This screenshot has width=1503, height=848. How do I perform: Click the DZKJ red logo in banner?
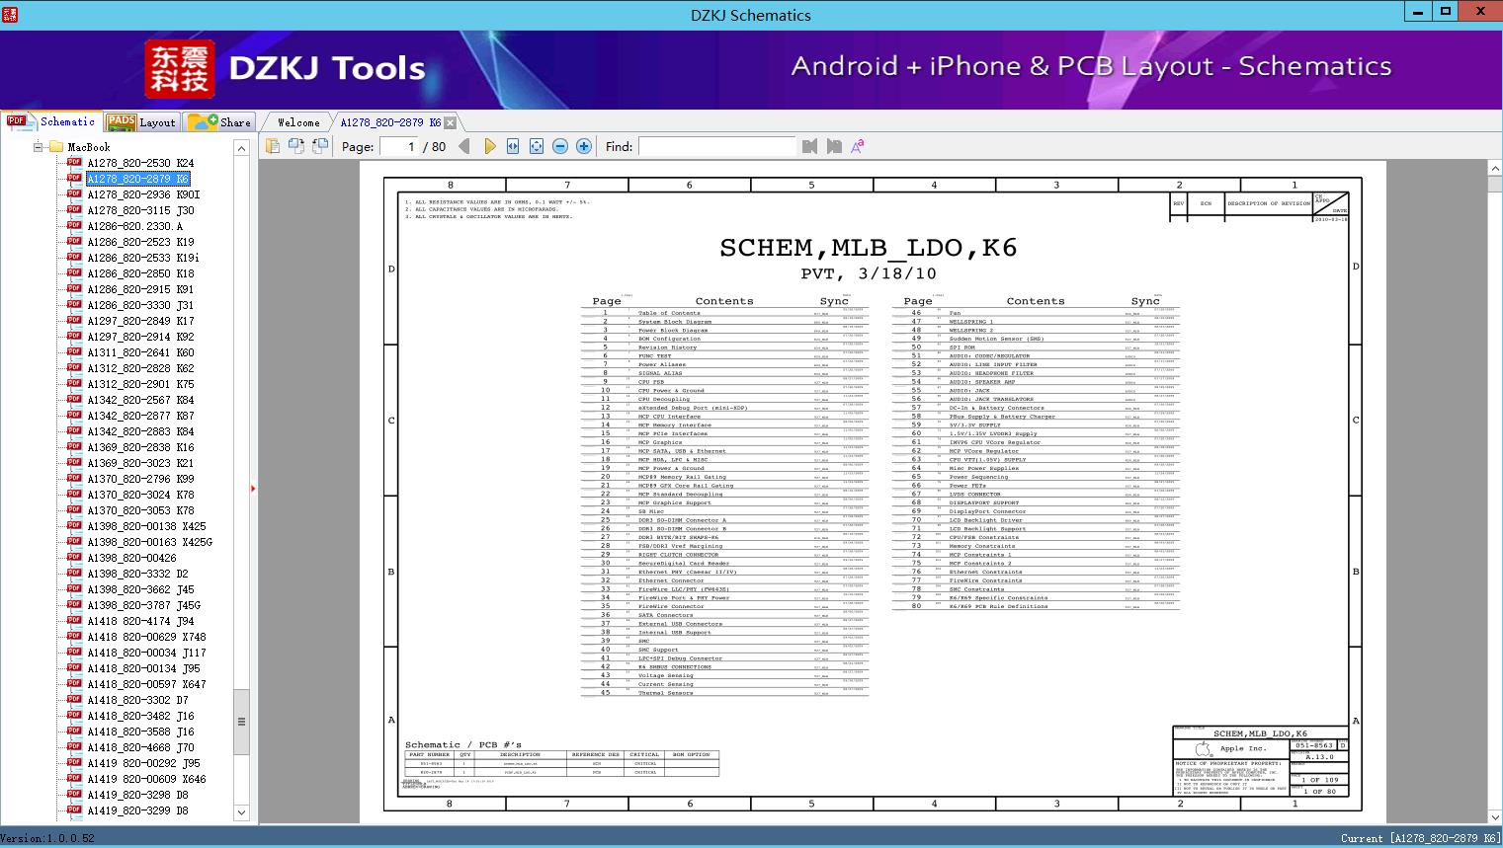pyautogui.click(x=180, y=69)
